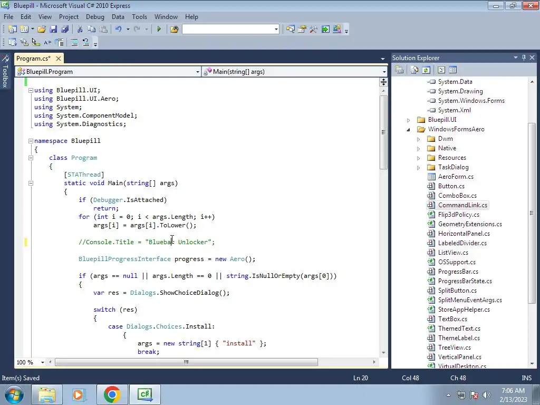The width and height of the screenshot is (540, 405).
Task: Open the Windows Start button
Action: click(14, 394)
